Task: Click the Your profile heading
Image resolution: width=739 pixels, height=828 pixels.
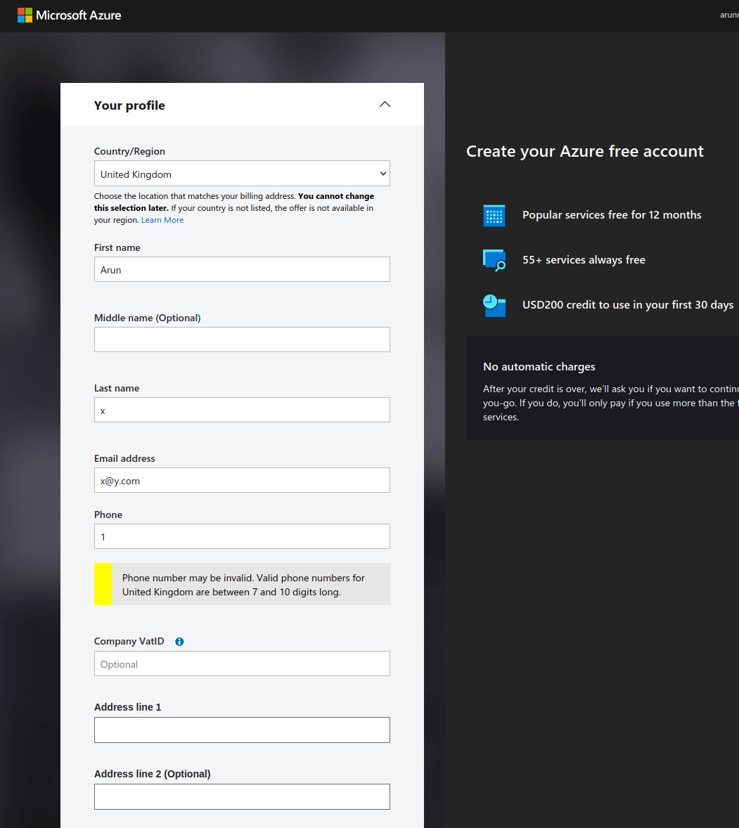Action: (129, 105)
